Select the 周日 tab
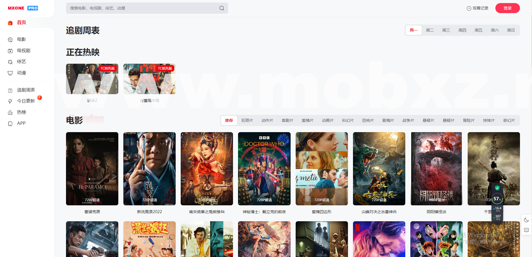Viewport: 532px width, 257px height. pos(511,30)
